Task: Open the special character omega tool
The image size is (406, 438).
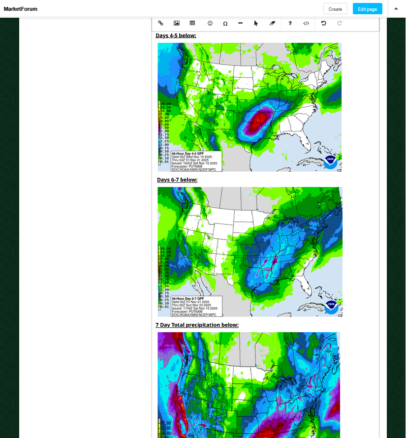Action: click(225, 23)
